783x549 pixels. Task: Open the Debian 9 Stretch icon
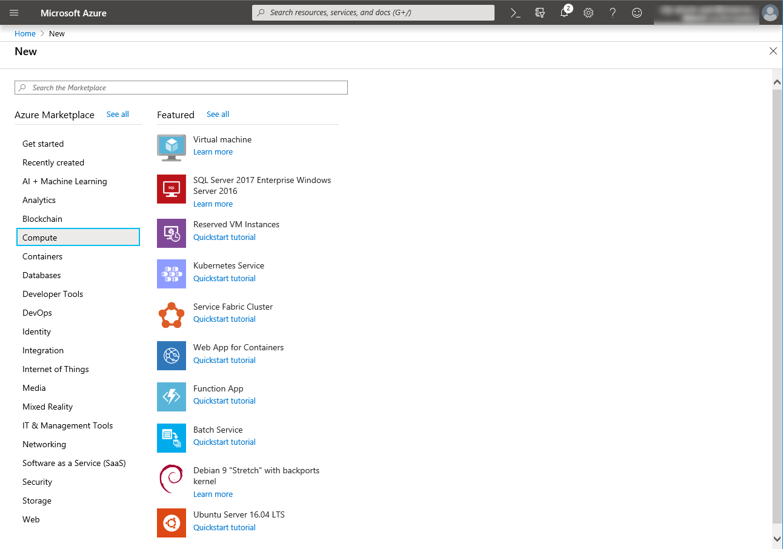pyautogui.click(x=172, y=479)
